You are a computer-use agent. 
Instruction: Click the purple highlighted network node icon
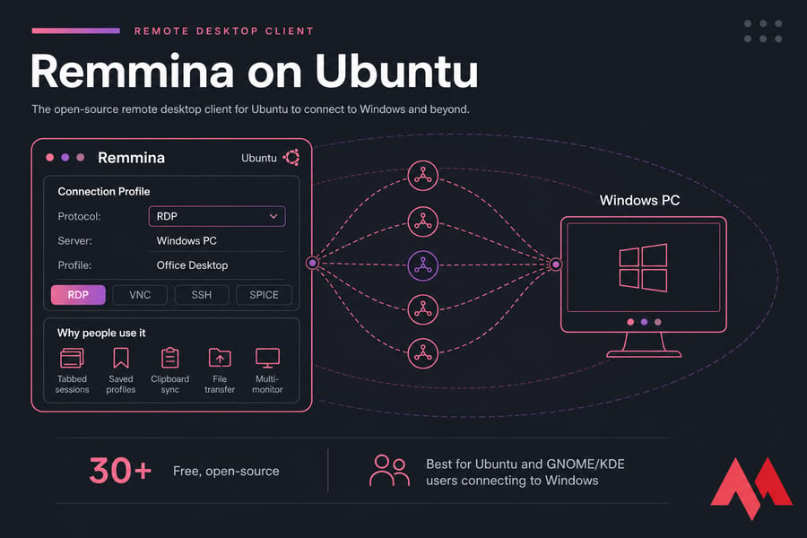pyautogui.click(x=423, y=265)
